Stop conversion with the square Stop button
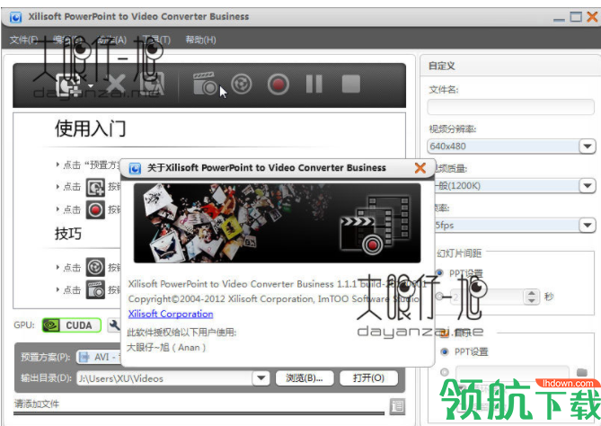601x426 pixels. tap(350, 84)
